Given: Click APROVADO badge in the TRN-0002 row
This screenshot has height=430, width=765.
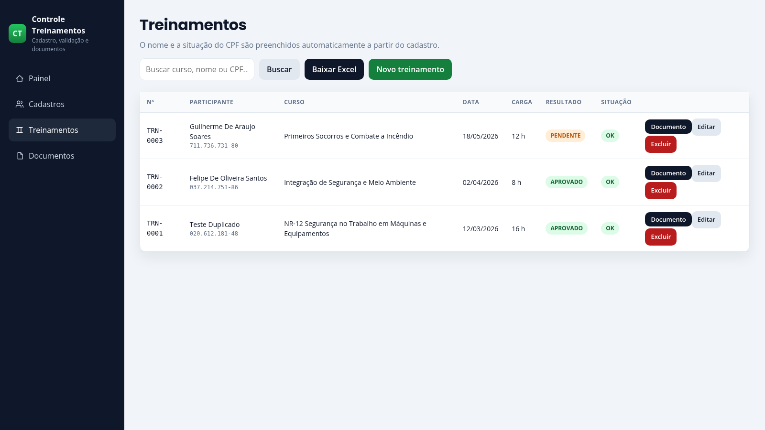Looking at the screenshot, I should 567,182.
